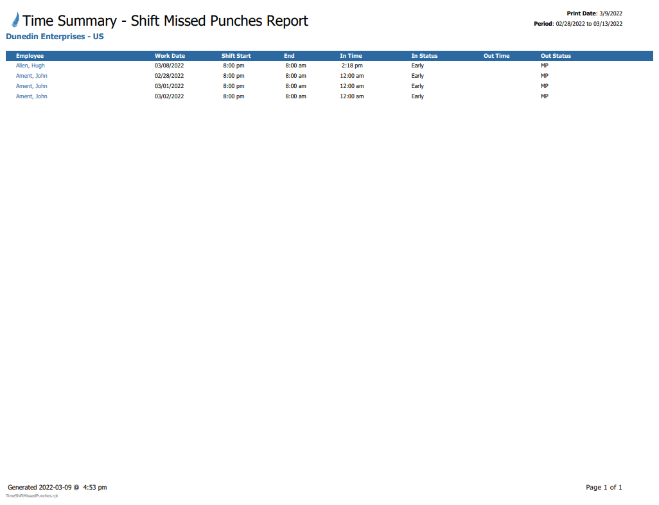Select the Generated timestamp in the footer
Screen dimensions: 659x505
pyautogui.click(x=57, y=488)
